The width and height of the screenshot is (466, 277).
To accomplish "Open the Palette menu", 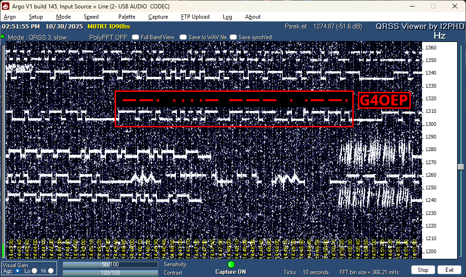I will point(127,17).
